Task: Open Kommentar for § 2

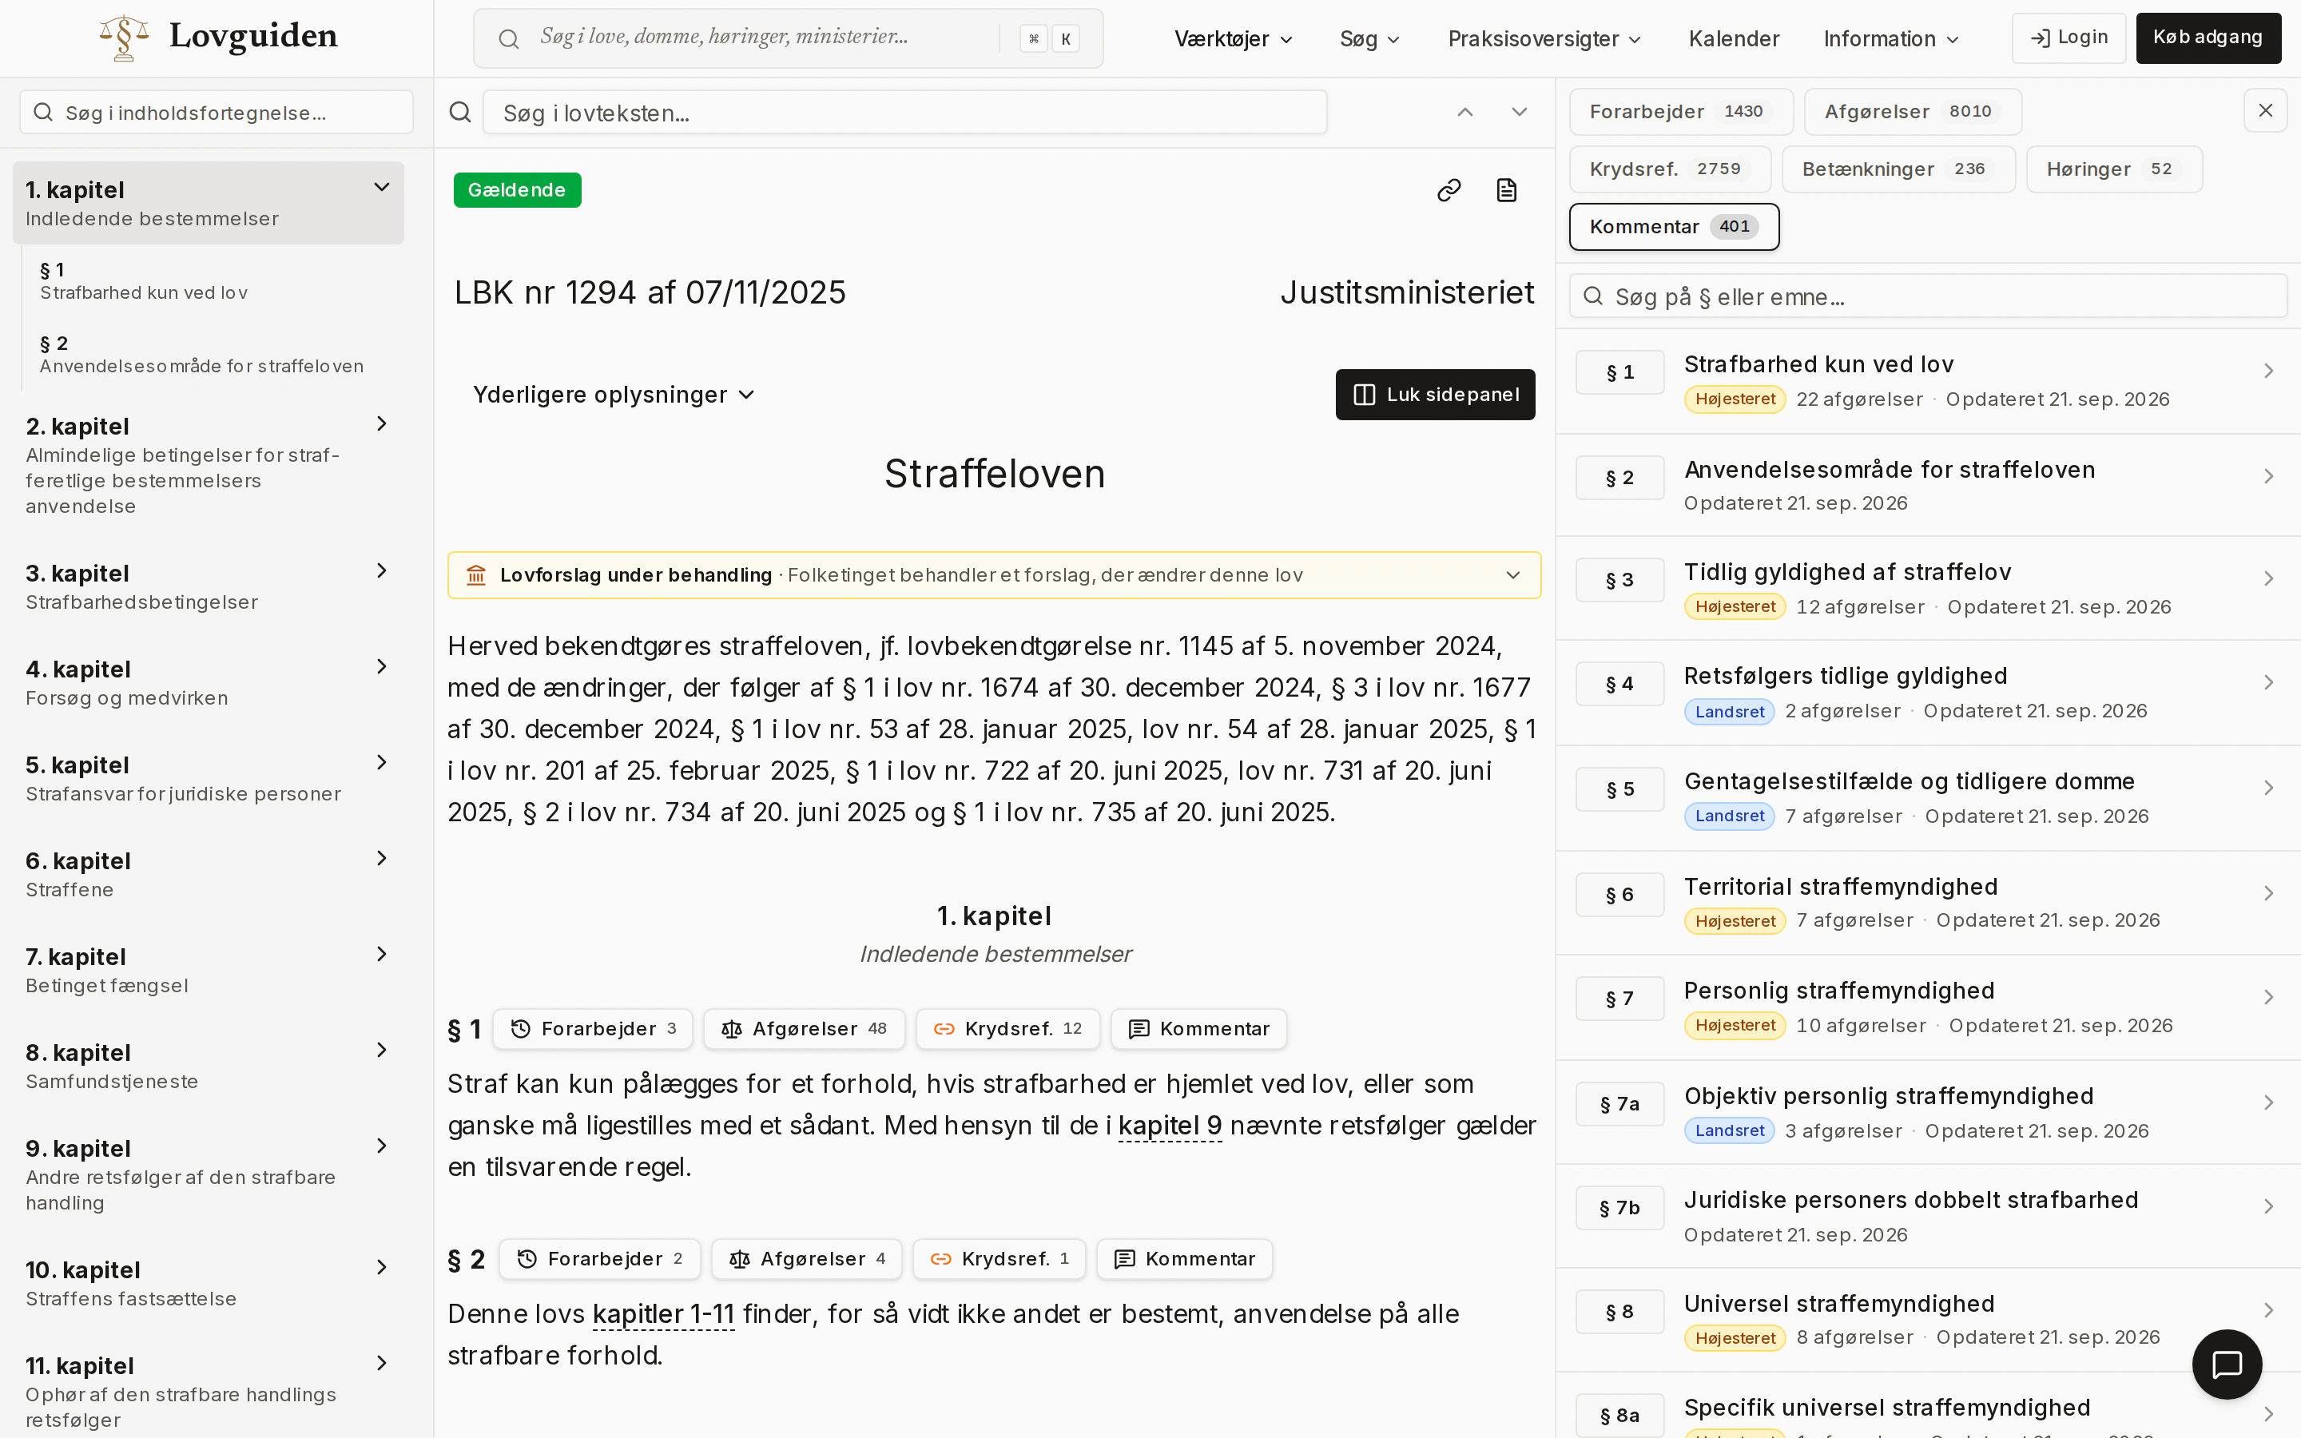Action: 1185,1259
